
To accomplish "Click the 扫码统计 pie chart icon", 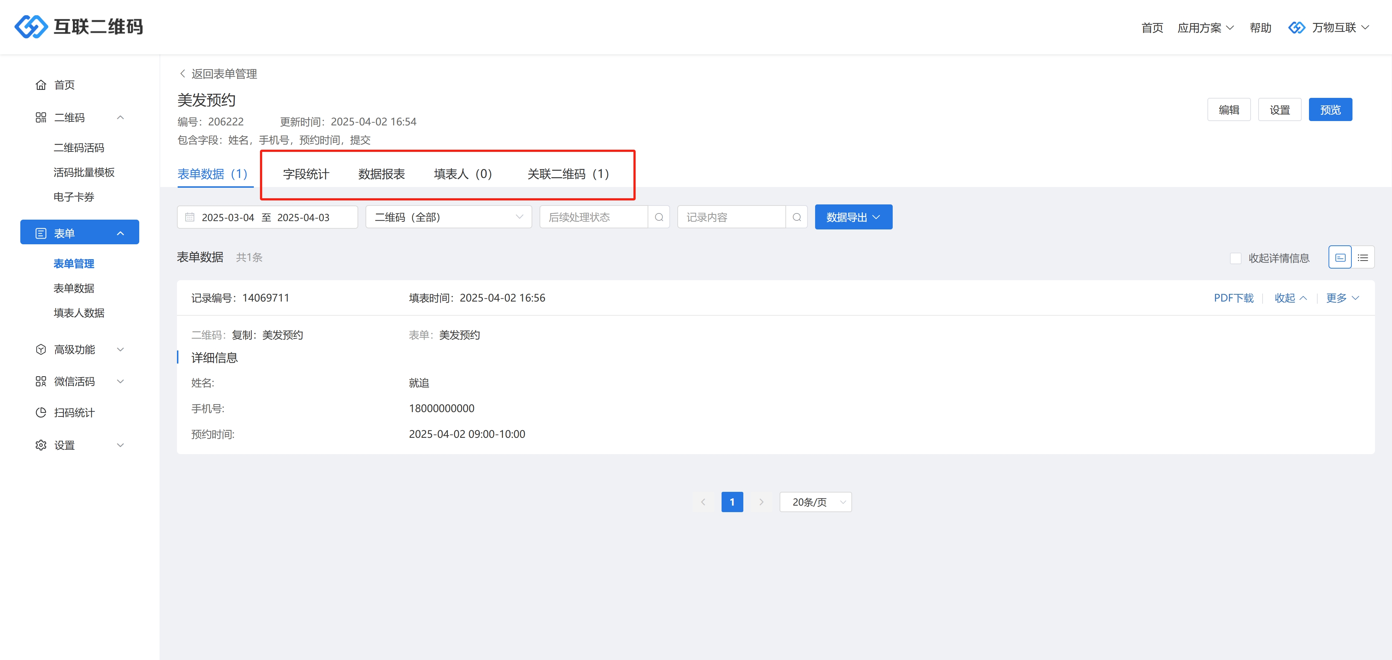I will coord(41,412).
